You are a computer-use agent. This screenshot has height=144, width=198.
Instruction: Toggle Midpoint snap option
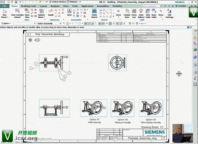pyautogui.click(x=93, y=24)
